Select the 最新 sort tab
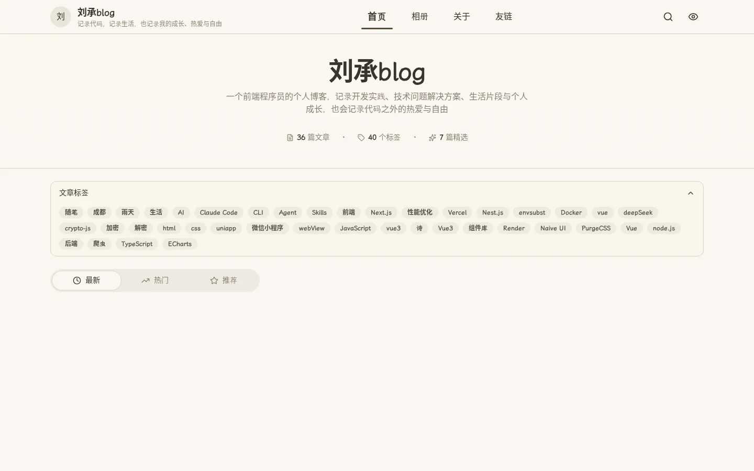The height and width of the screenshot is (471, 754). [86, 281]
